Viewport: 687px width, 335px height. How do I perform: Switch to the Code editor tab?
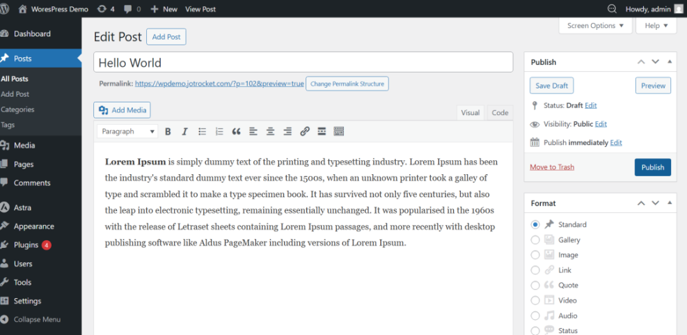500,113
